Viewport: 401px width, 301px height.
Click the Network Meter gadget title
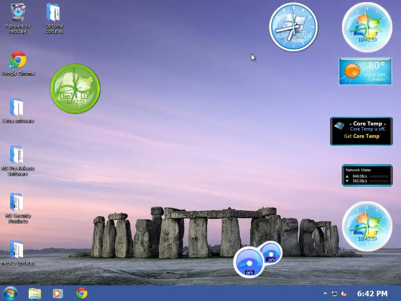click(358, 170)
